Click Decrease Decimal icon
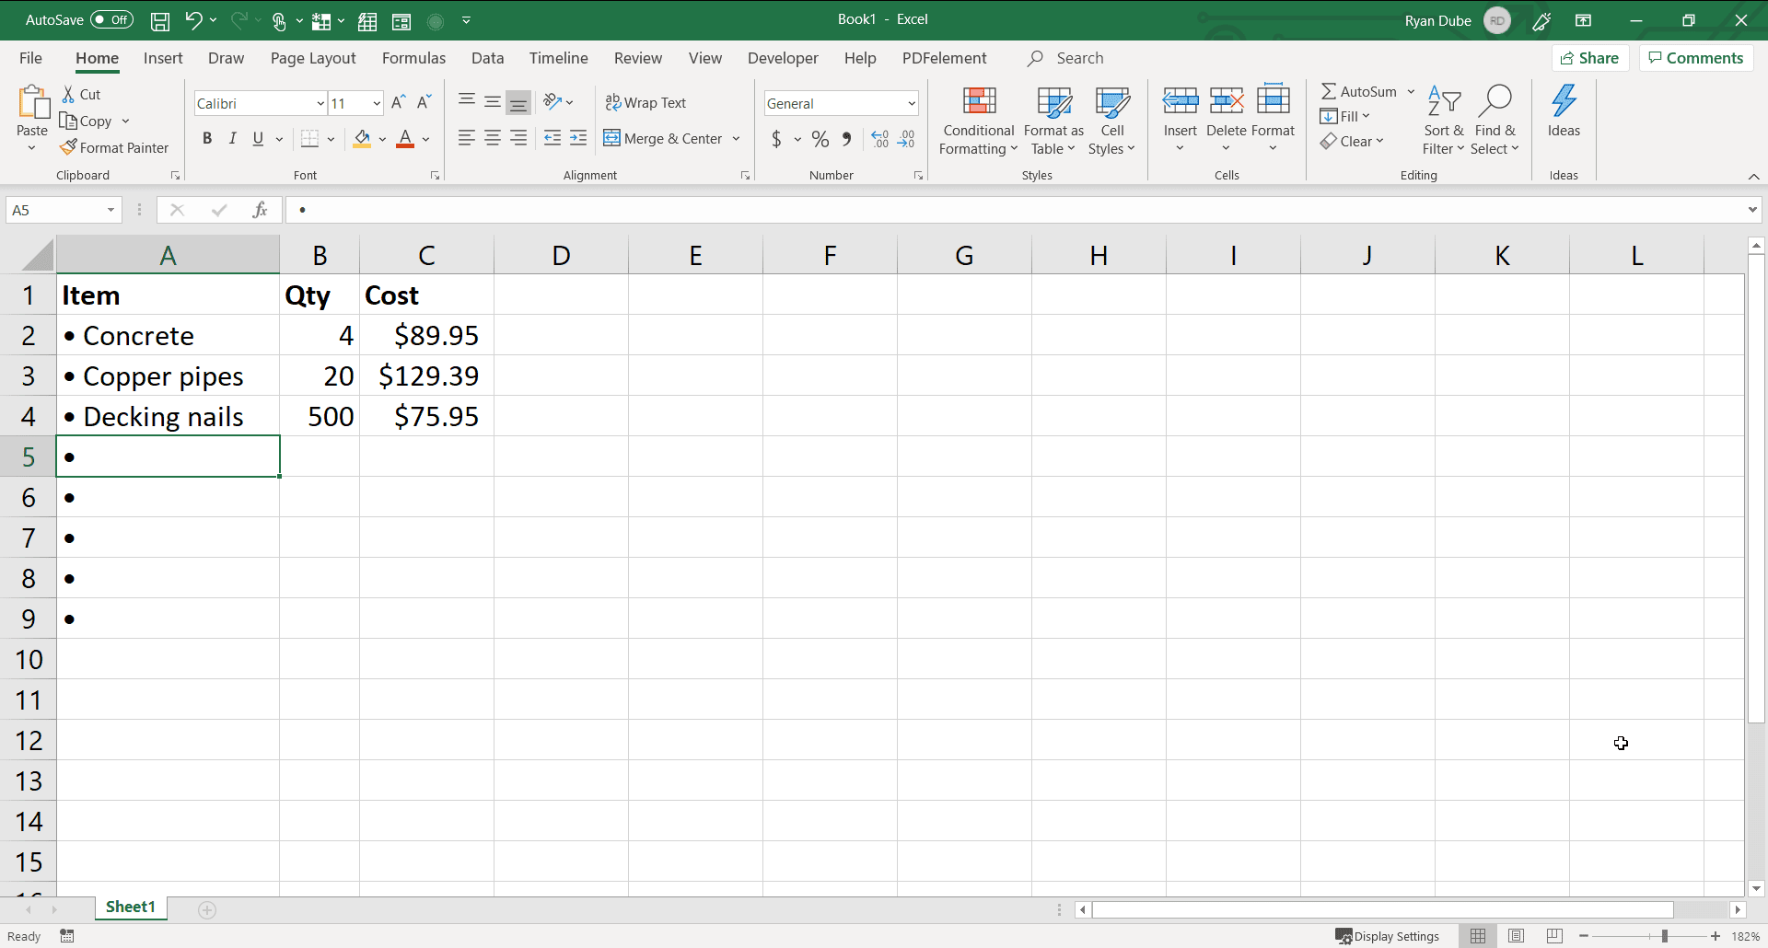This screenshot has height=948, width=1768. pyautogui.click(x=906, y=139)
